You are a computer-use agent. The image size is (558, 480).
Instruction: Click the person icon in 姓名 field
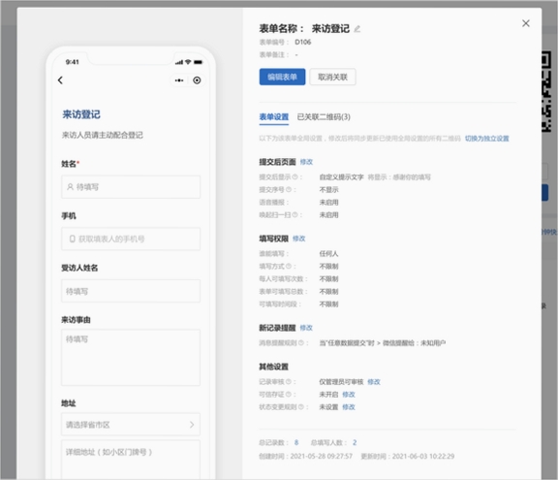pos(70,187)
